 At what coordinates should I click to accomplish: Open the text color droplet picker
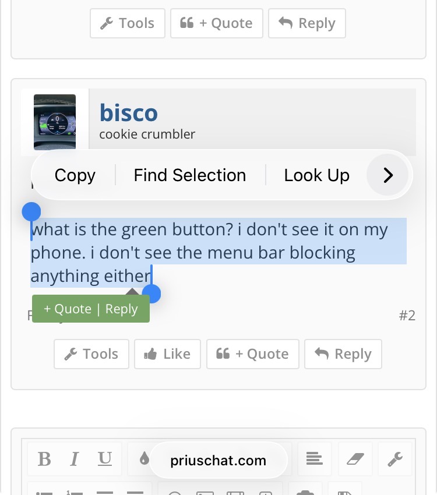[144, 459]
